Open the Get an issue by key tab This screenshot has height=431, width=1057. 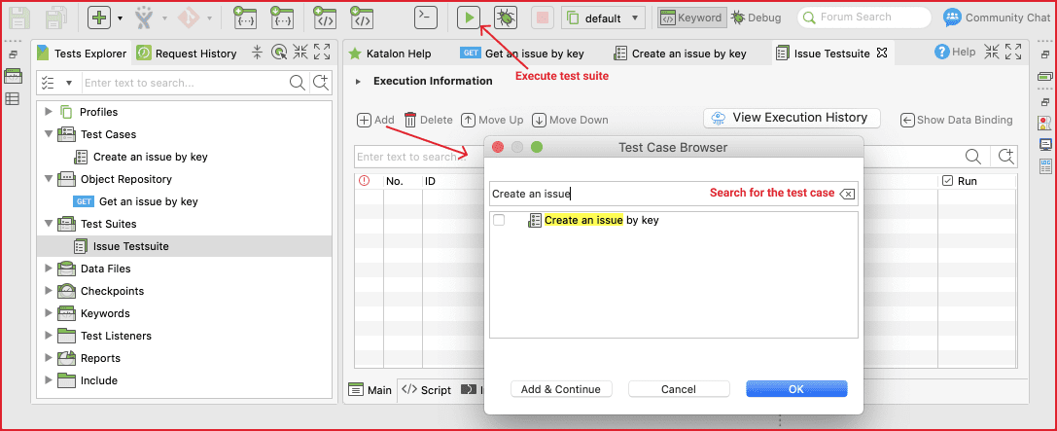point(522,54)
